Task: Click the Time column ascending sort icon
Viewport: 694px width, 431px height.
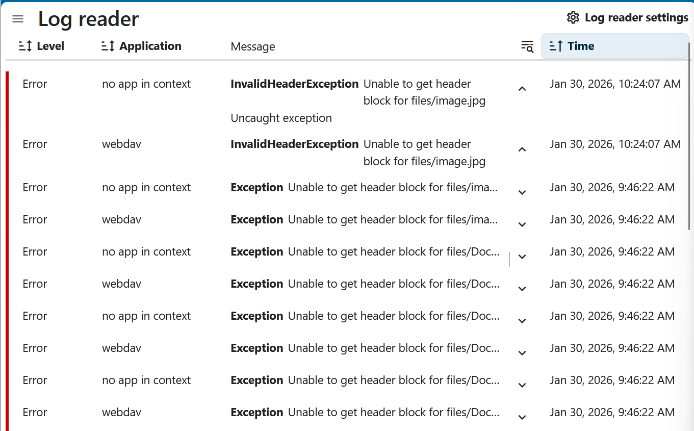Action: click(x=556, y=46)
